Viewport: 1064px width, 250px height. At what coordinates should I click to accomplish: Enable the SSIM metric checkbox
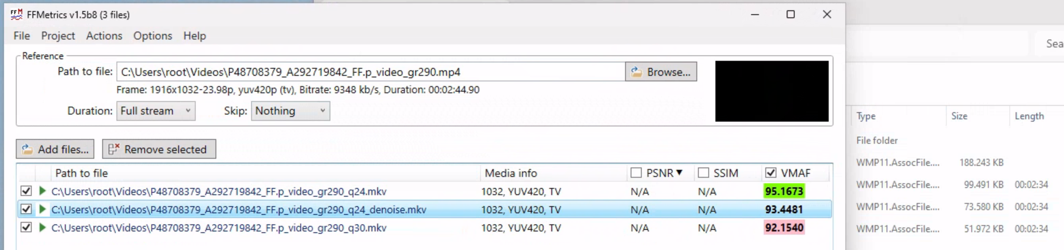(x=704, y=173)
